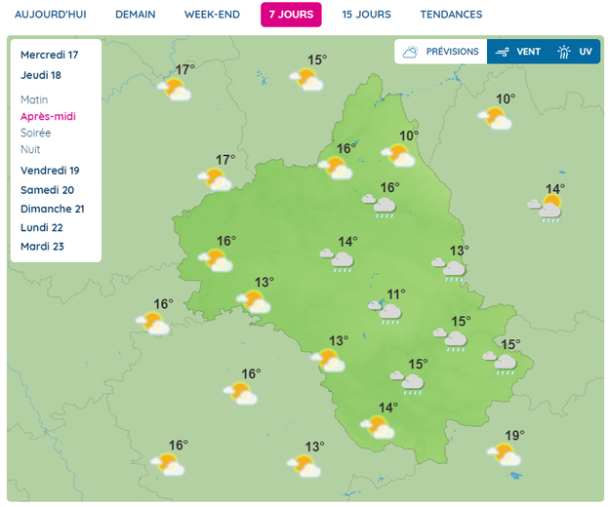Screen dimensions: 608x507
Task: Click the 19° temperature label
Action: click(x=515, y=436)
